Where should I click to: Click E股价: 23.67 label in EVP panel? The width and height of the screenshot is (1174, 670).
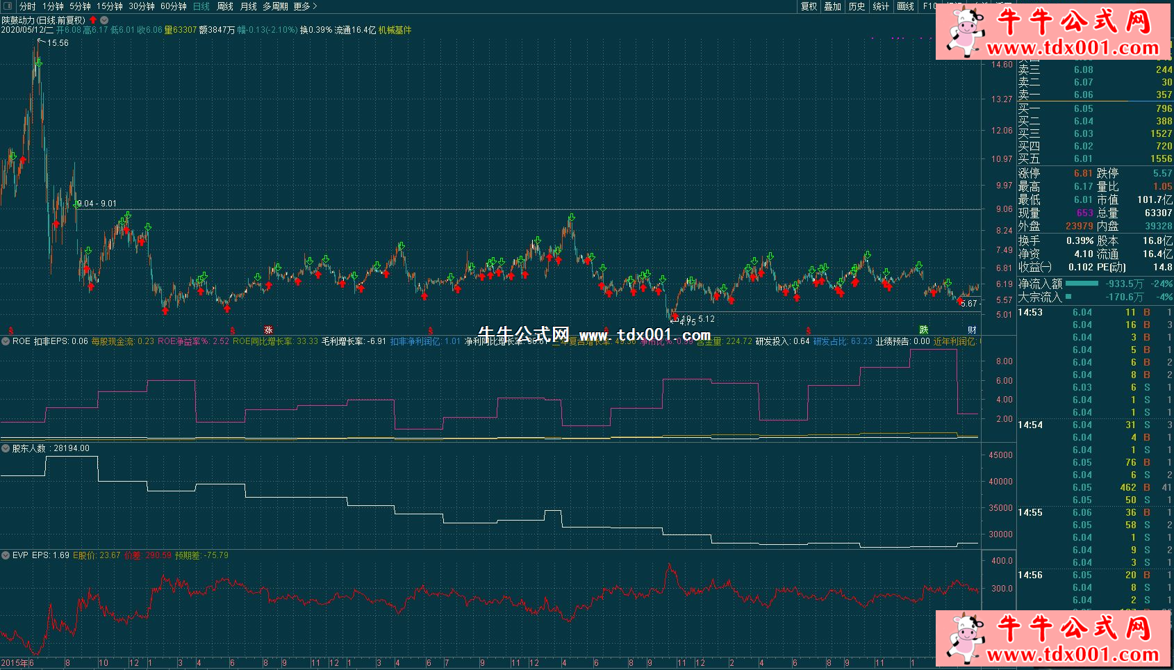[x=97, y=555]
